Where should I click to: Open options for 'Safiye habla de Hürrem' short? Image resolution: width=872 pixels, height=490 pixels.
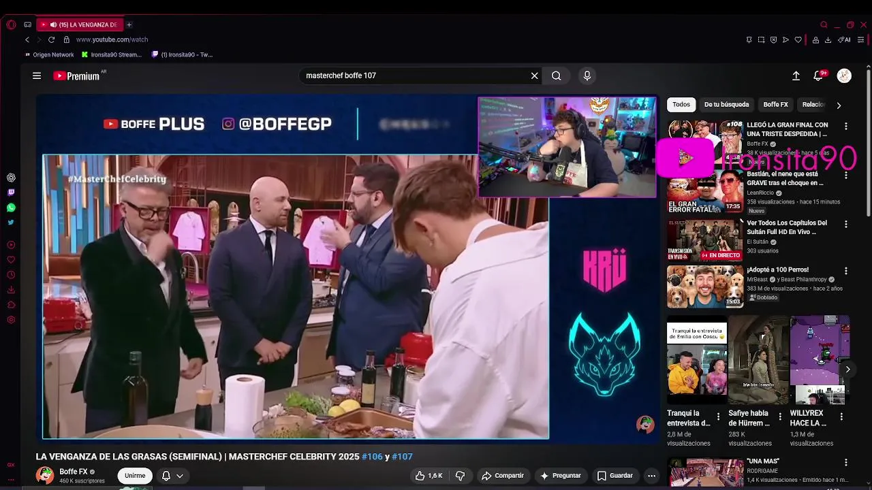click(x=779, y=416)
